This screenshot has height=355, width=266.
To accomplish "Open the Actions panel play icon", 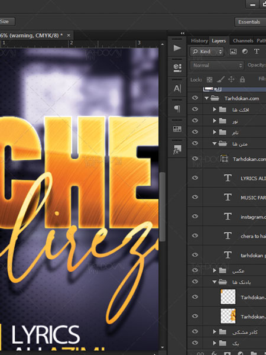I will point(177,48).
